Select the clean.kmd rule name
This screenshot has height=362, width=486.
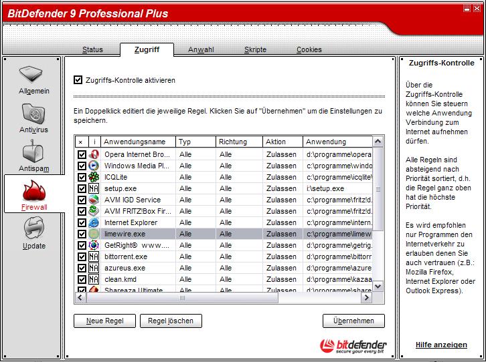click(120, 279)
